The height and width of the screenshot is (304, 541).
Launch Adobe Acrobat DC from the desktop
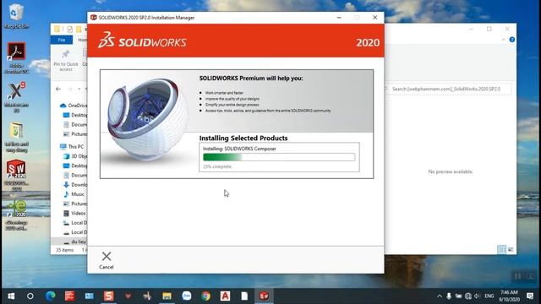16,57
